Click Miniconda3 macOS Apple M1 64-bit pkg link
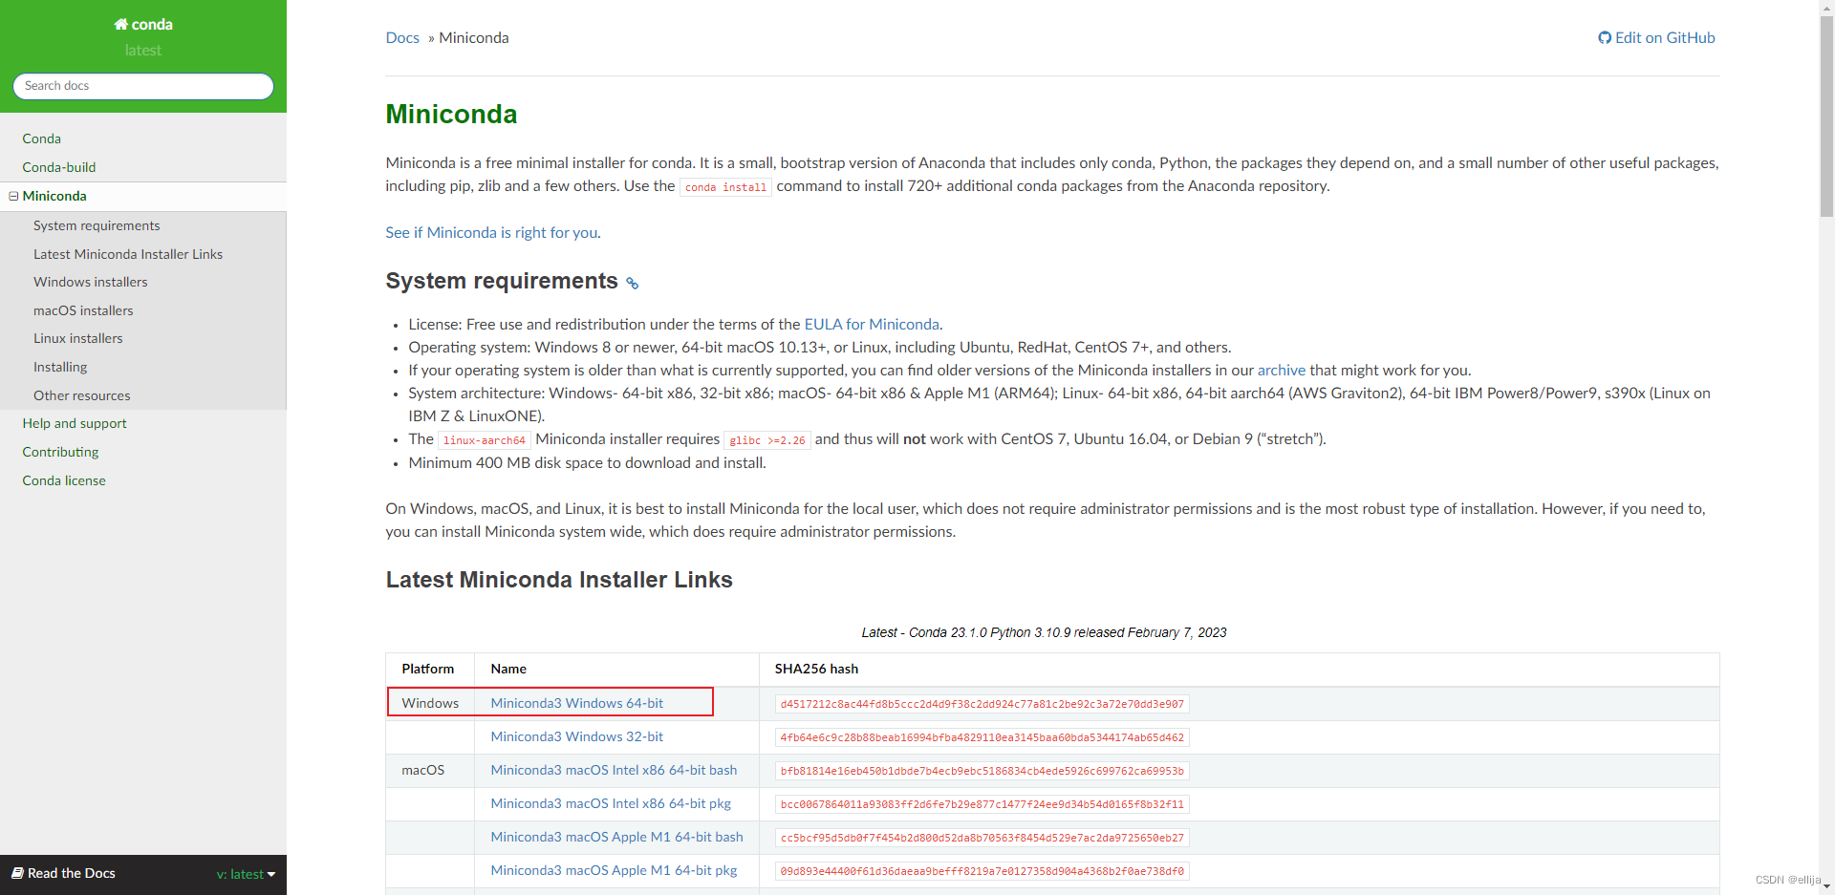This screenshot has width=1835, height=895. pos(614,870)
